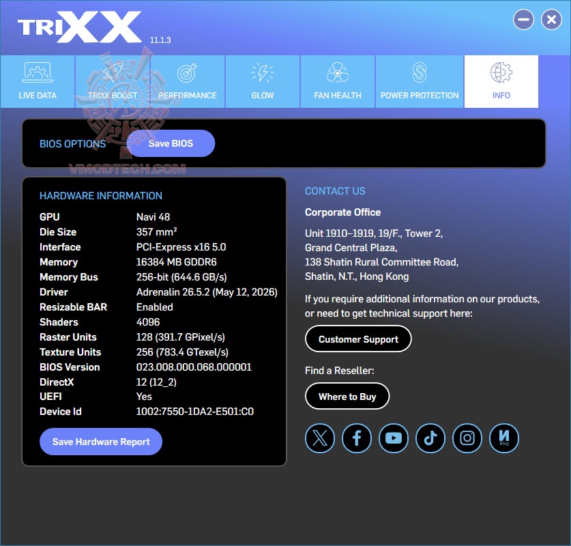Viewport: 571px width, 546px height.
Task: Click the Texture Units label
Action: pos(70,352)
